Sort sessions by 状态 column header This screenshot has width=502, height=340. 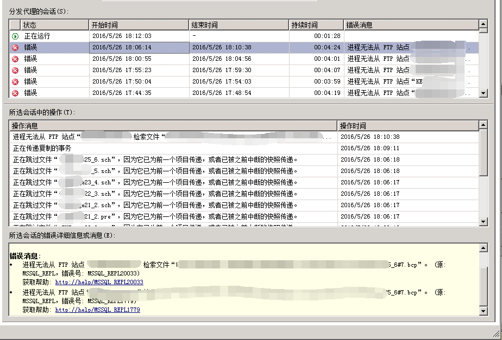[x=55, y=25]
